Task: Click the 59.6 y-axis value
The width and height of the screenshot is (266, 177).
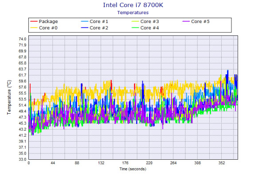Action: [23, 81]
